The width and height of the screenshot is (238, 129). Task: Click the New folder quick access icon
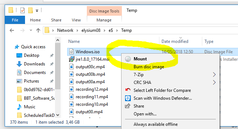[x=30, y=10]
